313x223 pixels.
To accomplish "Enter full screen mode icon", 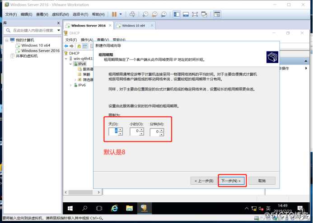I will (x=195, y=14).
